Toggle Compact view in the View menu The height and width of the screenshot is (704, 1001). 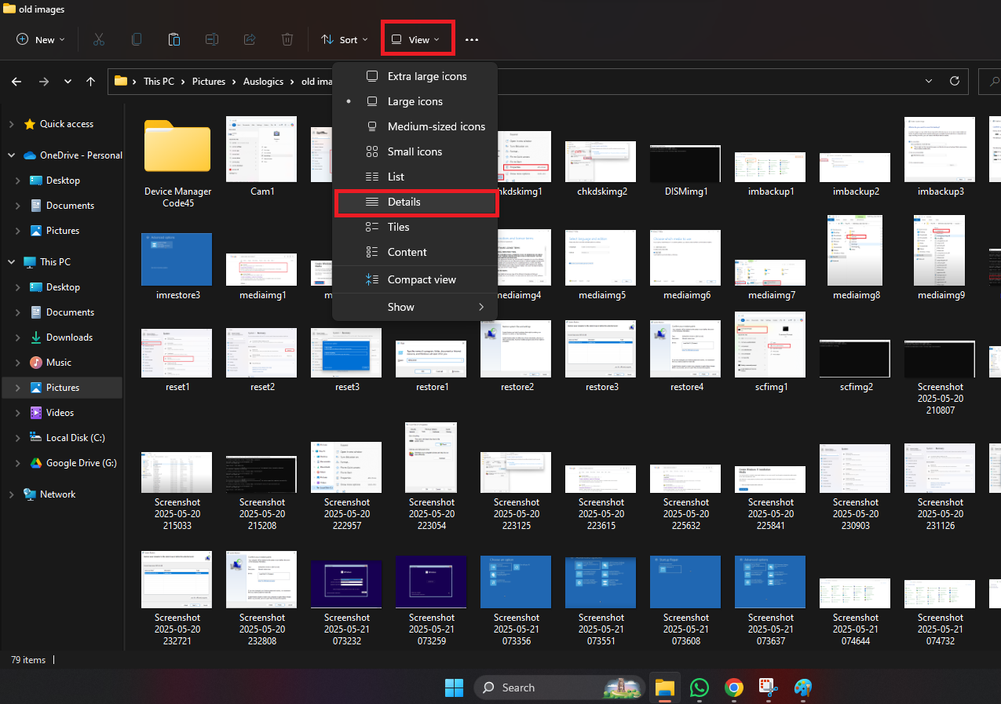pos(421,279)
